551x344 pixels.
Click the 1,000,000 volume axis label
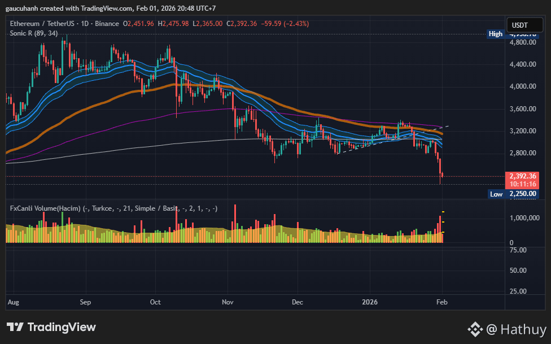tap(524, 218)
